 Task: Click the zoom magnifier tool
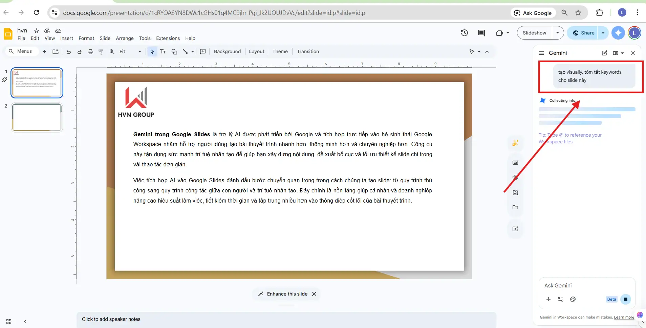pos(112,51)
